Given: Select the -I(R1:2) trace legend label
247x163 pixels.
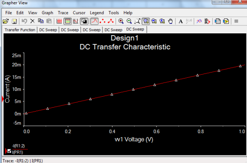Looking at the screenshot, I should pos(19,146).
